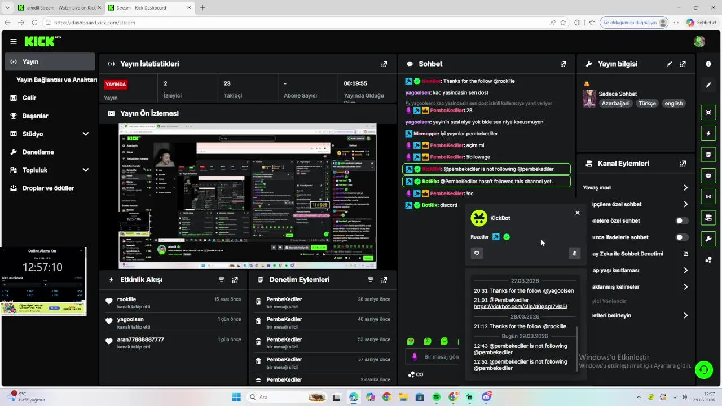This screenshot has height=406, width=722.
Task: Click the Memoppe username in chat
Action: pos(426,134)
